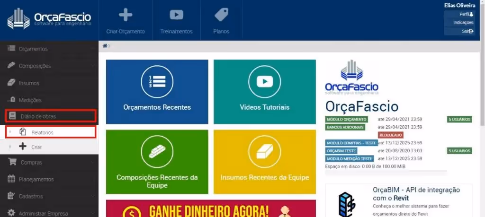This screenshot has width=485, height=217.
Task: Click the play icon in Vídeos Tutoriais tile
Action: 264,81
